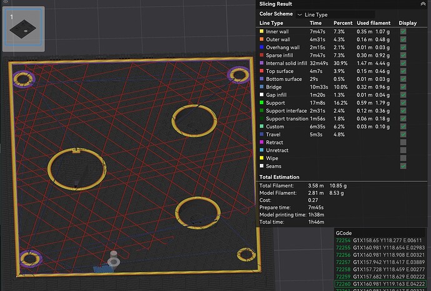Select GCode line 72255
Viewport: 431px width, 291px height.
click(x=380, y=247)
